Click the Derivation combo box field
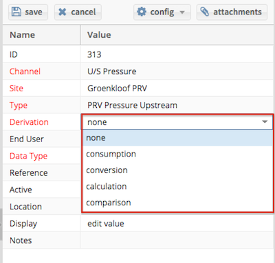The width and height of the screenshot is (275, 263). pos(177,122)
